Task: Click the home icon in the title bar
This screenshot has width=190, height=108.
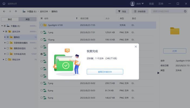Action: tap(4, 4)
